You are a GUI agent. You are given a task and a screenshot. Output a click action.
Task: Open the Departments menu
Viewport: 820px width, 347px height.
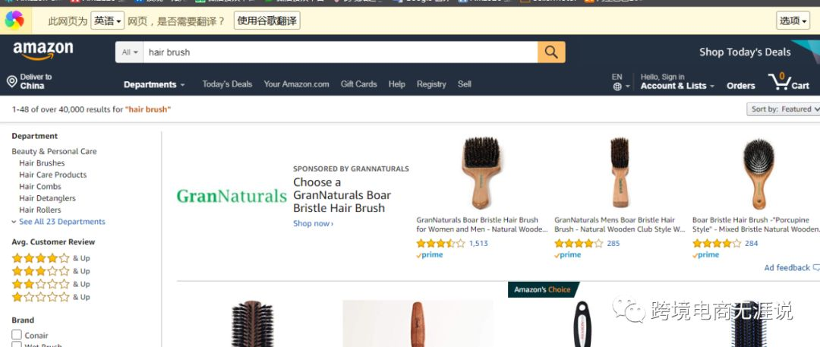(154, 84)
